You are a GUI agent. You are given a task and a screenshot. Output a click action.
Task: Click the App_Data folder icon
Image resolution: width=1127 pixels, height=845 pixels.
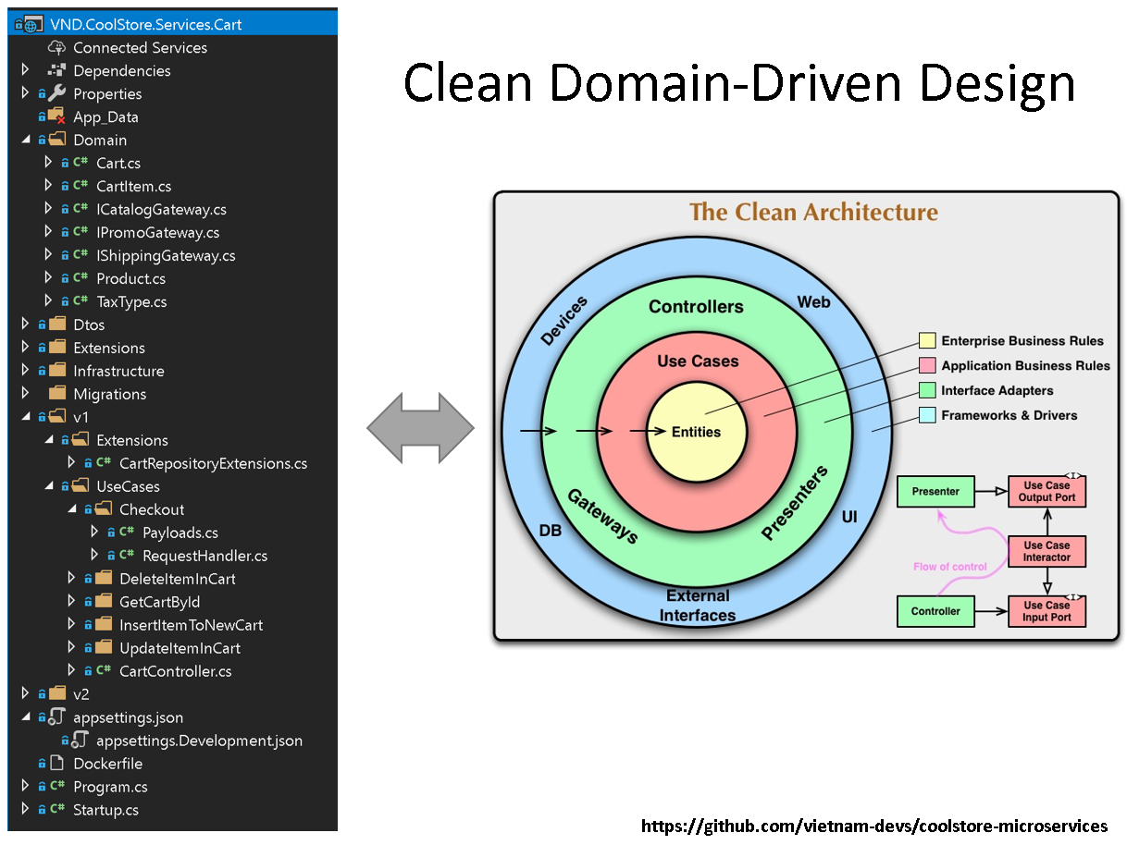[x=56, y=116]
